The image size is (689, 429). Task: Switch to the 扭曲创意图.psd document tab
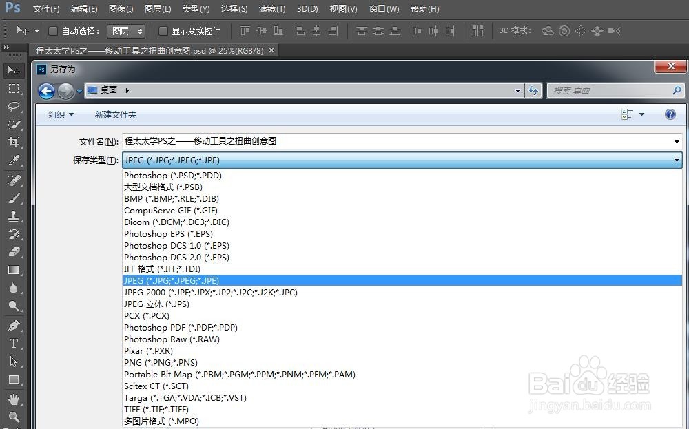click(150, 50)
